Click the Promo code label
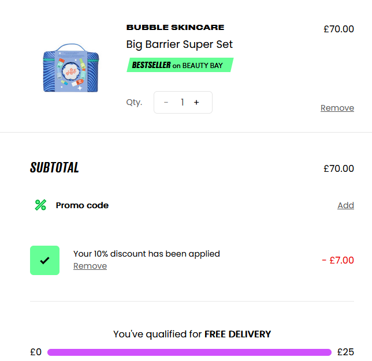This screenshot has width=372, height=361. [82, 205]
